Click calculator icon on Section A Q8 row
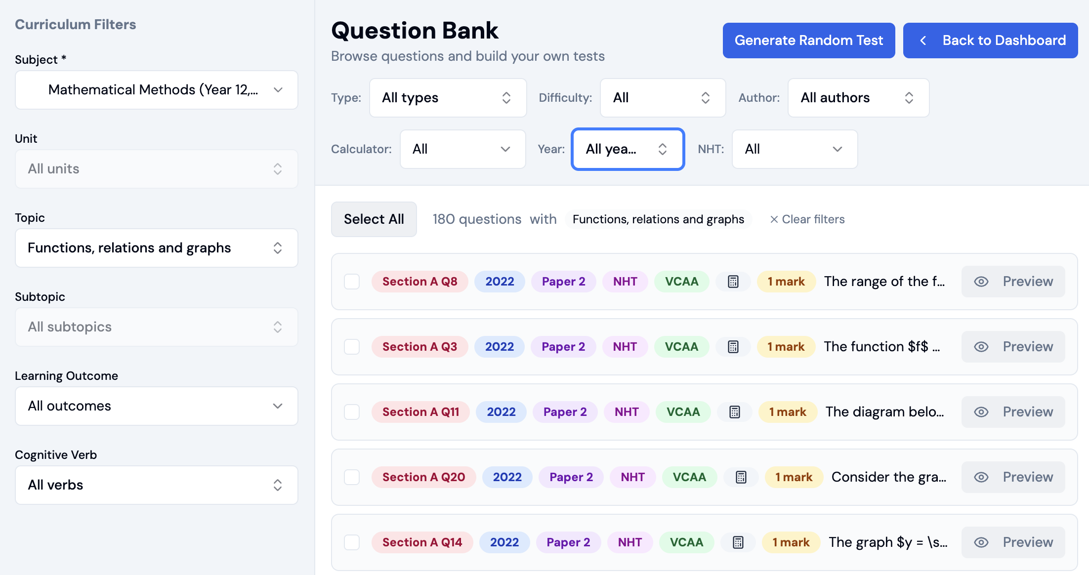 pos(733,282)
